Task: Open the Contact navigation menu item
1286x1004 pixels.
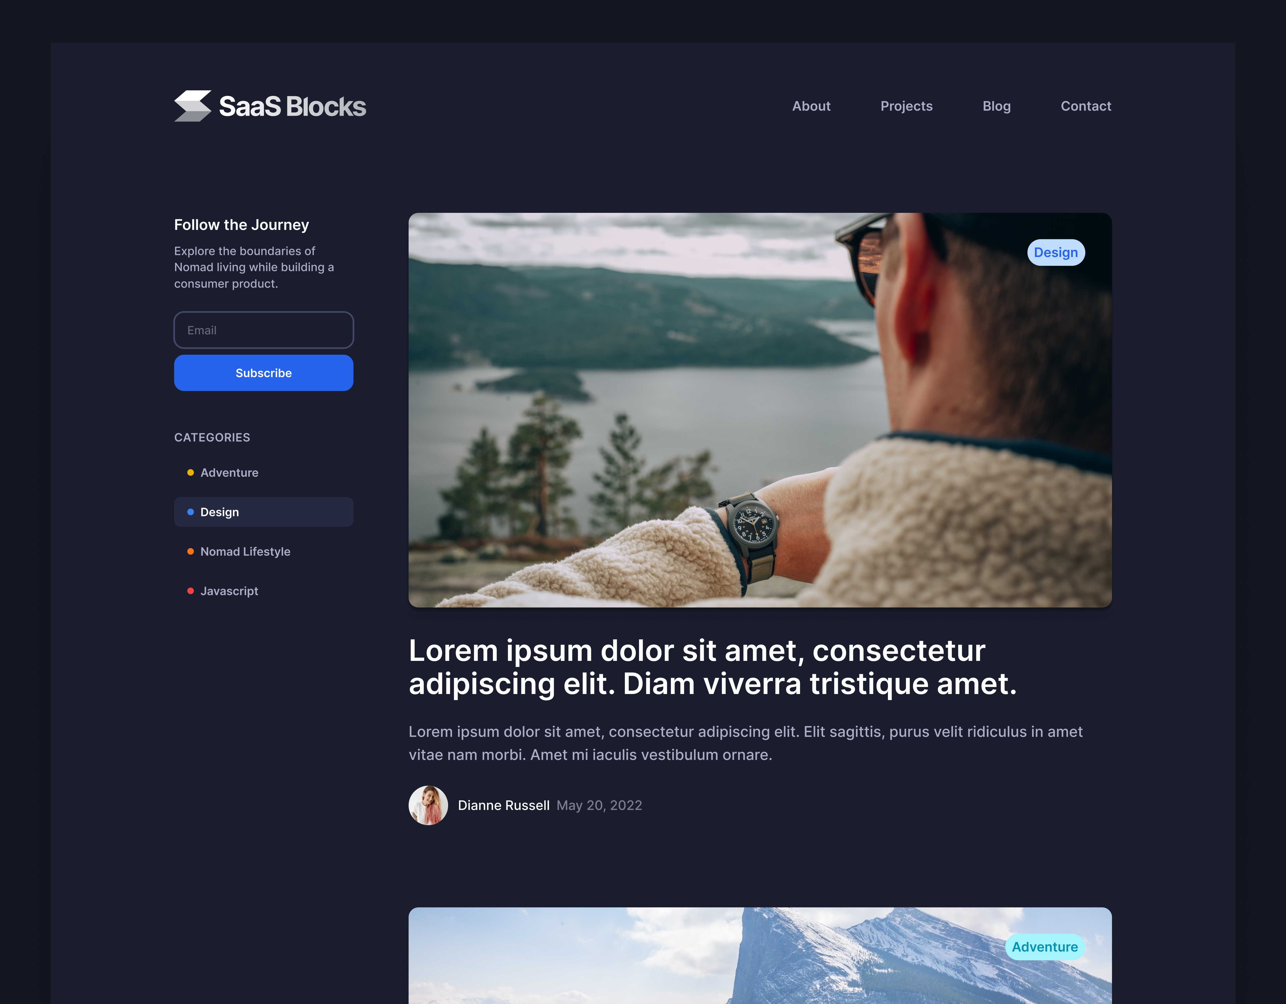Action: tap(1086, 105)
